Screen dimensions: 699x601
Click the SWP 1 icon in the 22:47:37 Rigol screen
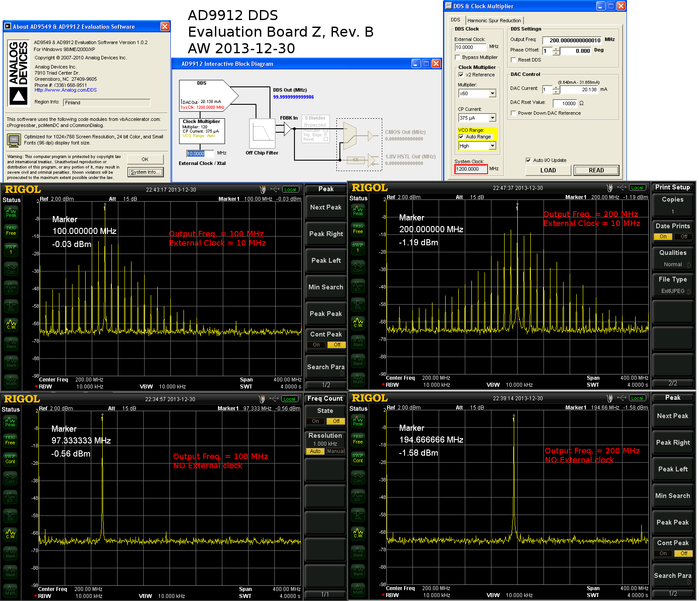[x=358, y=248]
